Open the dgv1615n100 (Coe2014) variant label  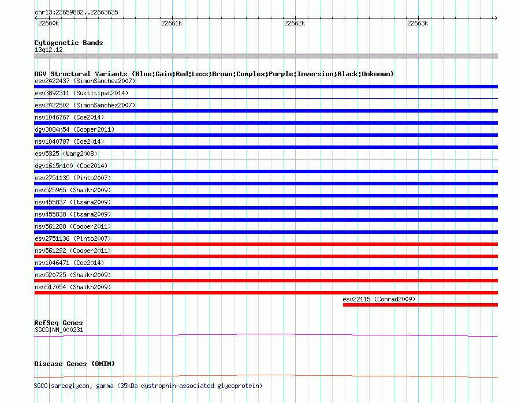[x=70, y=166]
